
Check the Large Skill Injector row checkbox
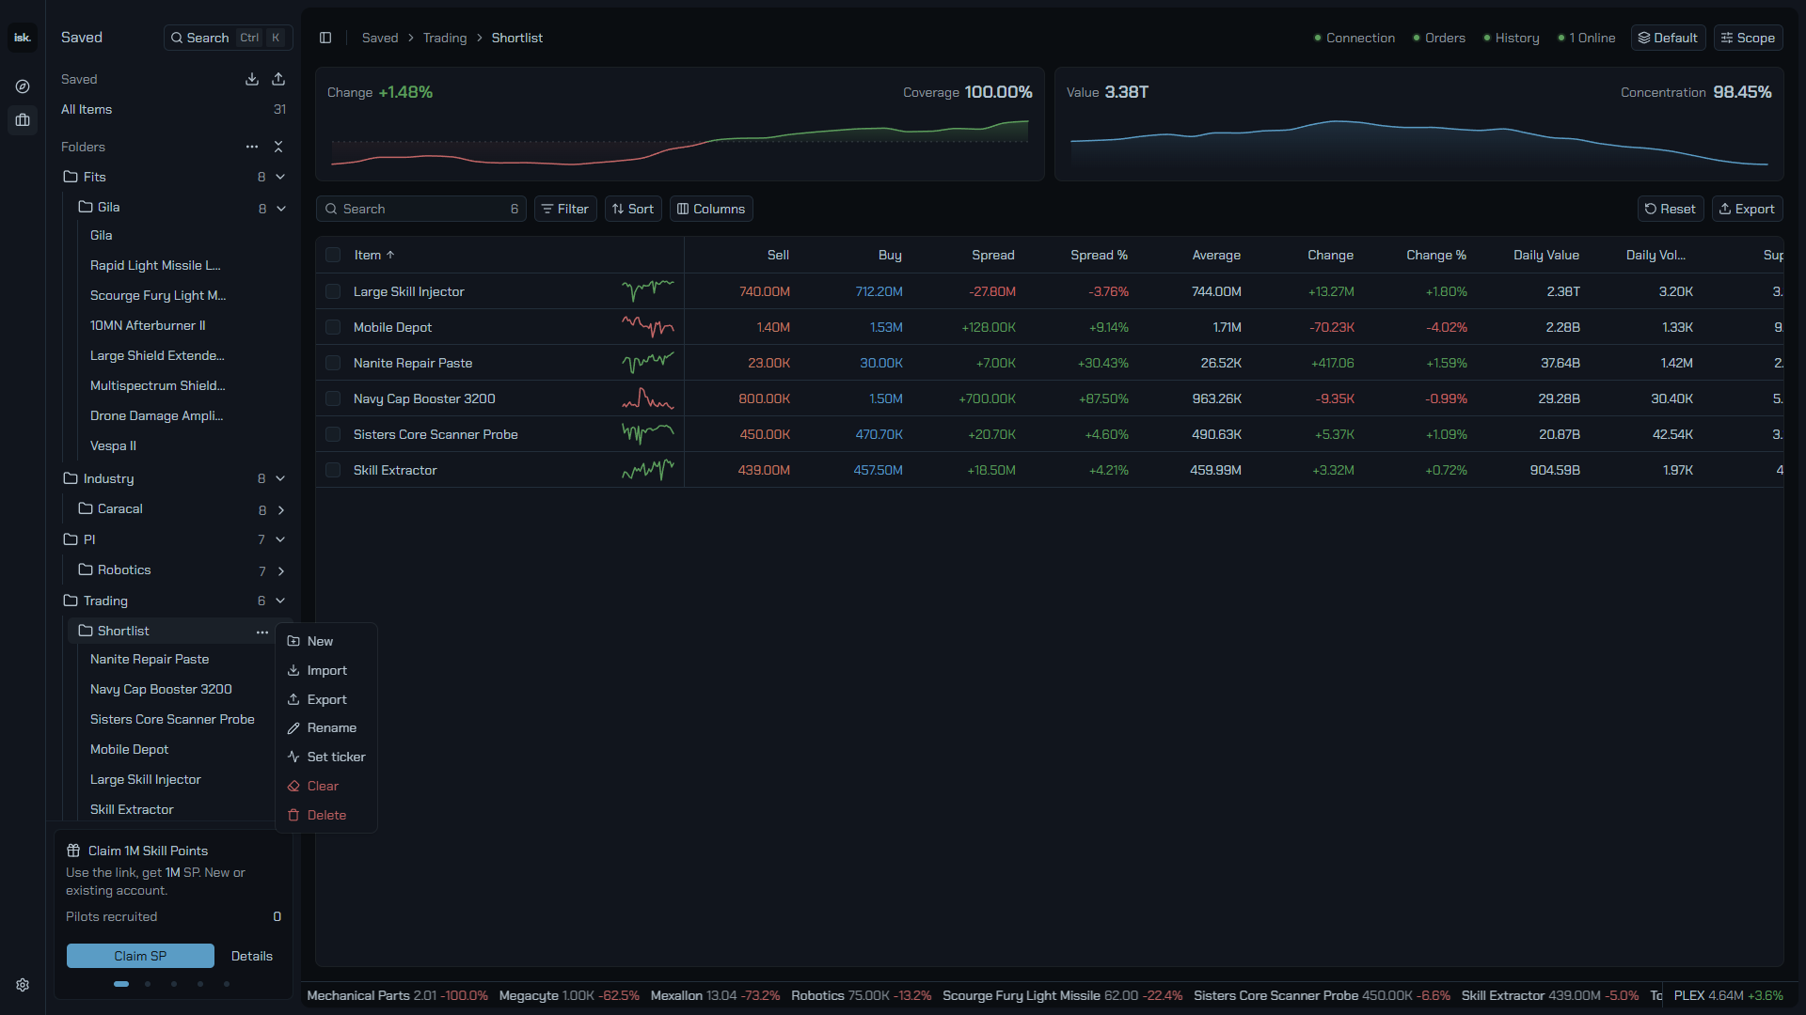coord(333,291)
